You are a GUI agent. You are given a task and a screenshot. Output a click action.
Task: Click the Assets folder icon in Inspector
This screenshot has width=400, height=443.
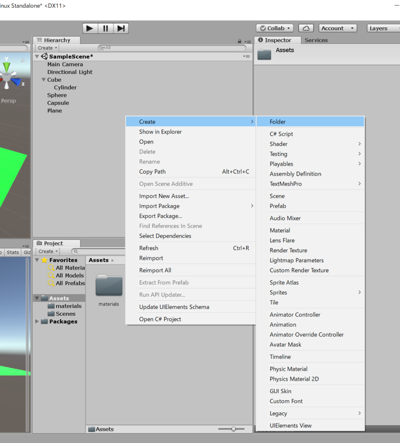(x=264, y=54)
